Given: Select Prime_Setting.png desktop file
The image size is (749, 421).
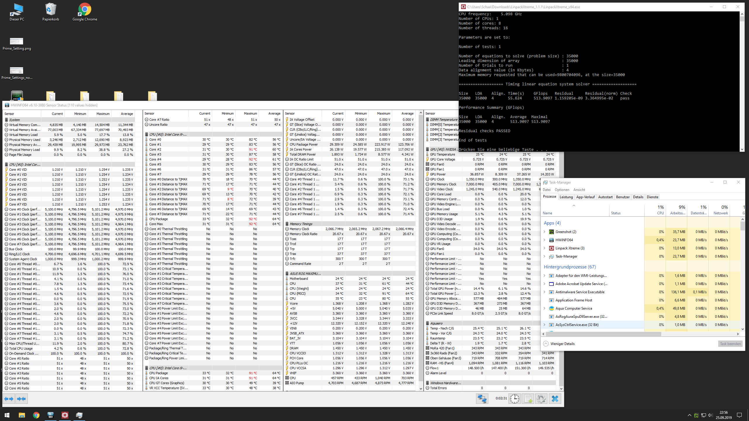Looking at the screenshot, I should [17, 44].
